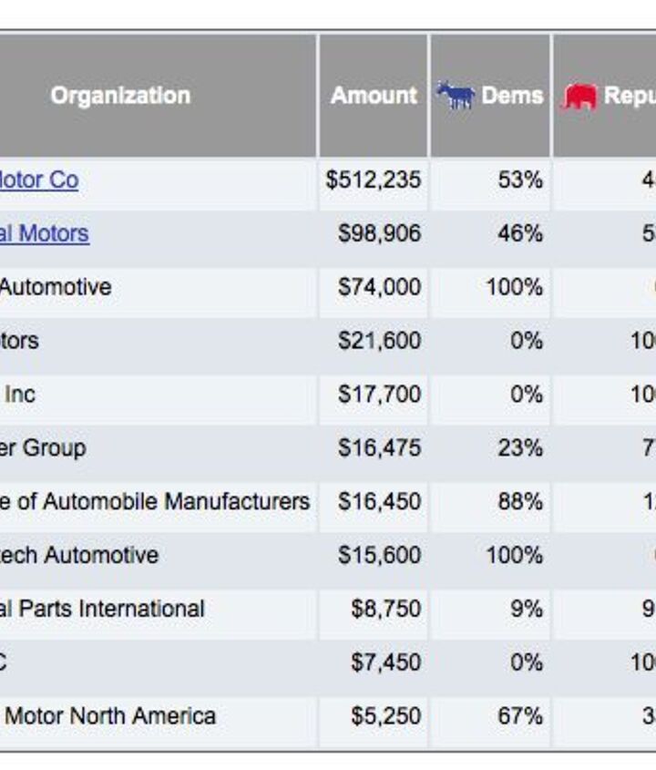The width and height of the screenshot is (656, 770).
Task: Click the red elephant Republicans icon
Action: click(x=579, y=96)
